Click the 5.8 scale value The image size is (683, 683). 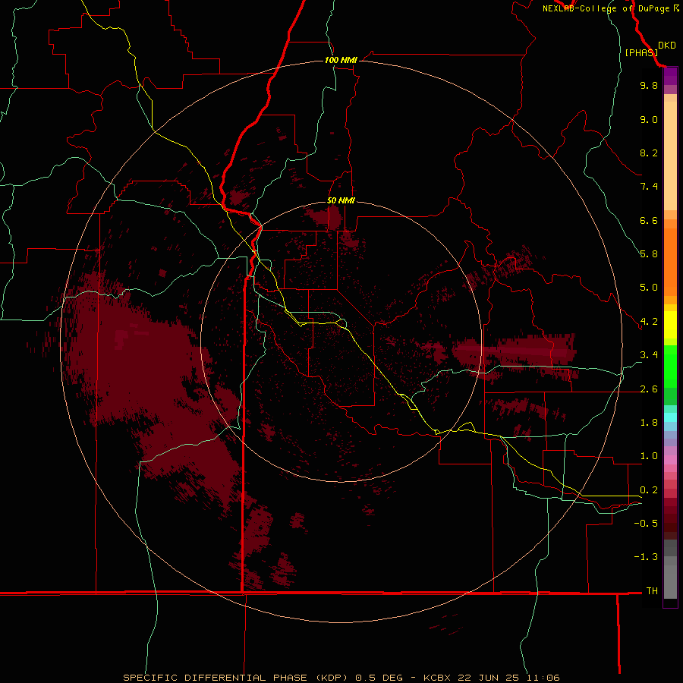point(649,254)
